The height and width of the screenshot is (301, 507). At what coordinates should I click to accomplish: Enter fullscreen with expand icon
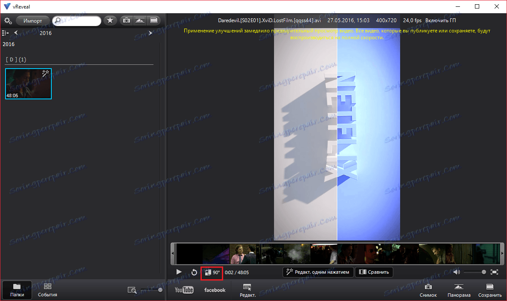coord(495,272)
